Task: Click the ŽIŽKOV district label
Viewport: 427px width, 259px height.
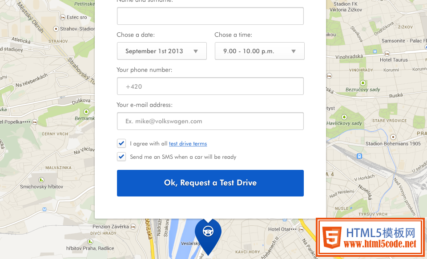Action: coord(406,27)
